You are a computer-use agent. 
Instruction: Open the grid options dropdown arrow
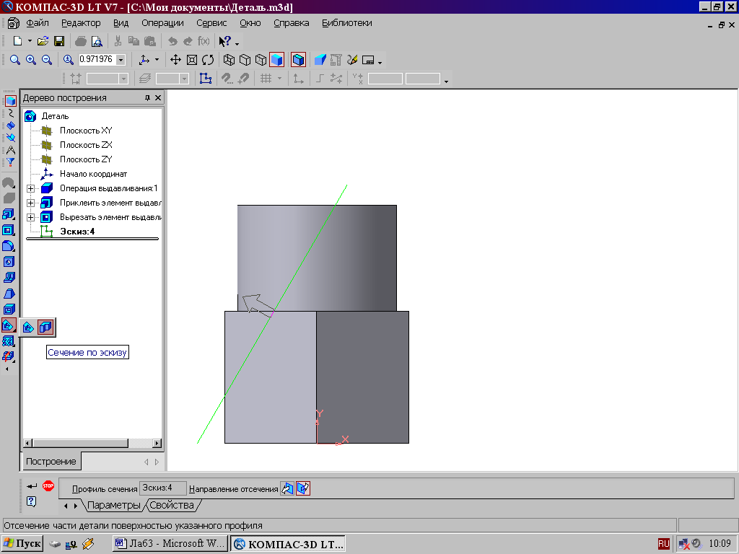coord(279,79)
